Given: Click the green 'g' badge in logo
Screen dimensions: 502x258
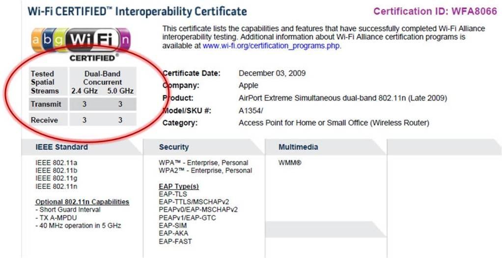Looking at the screenshot, I should [60, 40].
